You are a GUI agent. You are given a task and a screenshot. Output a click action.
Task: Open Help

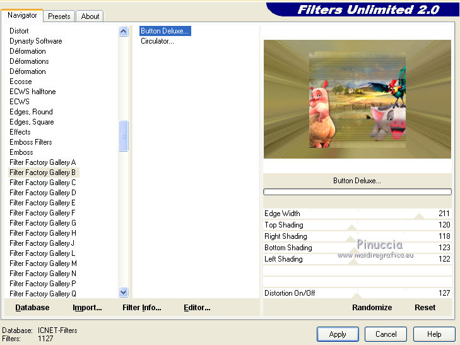pos(434,334)
